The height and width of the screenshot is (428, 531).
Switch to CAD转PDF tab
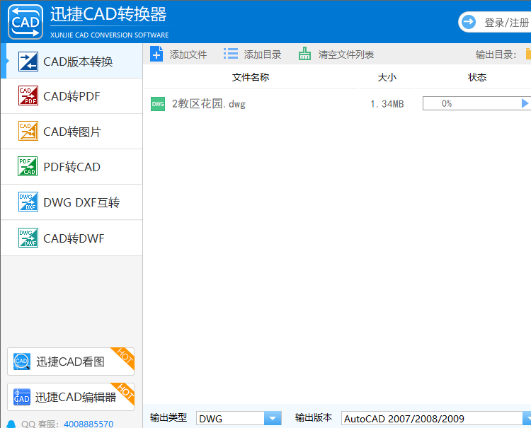[72, 96]
